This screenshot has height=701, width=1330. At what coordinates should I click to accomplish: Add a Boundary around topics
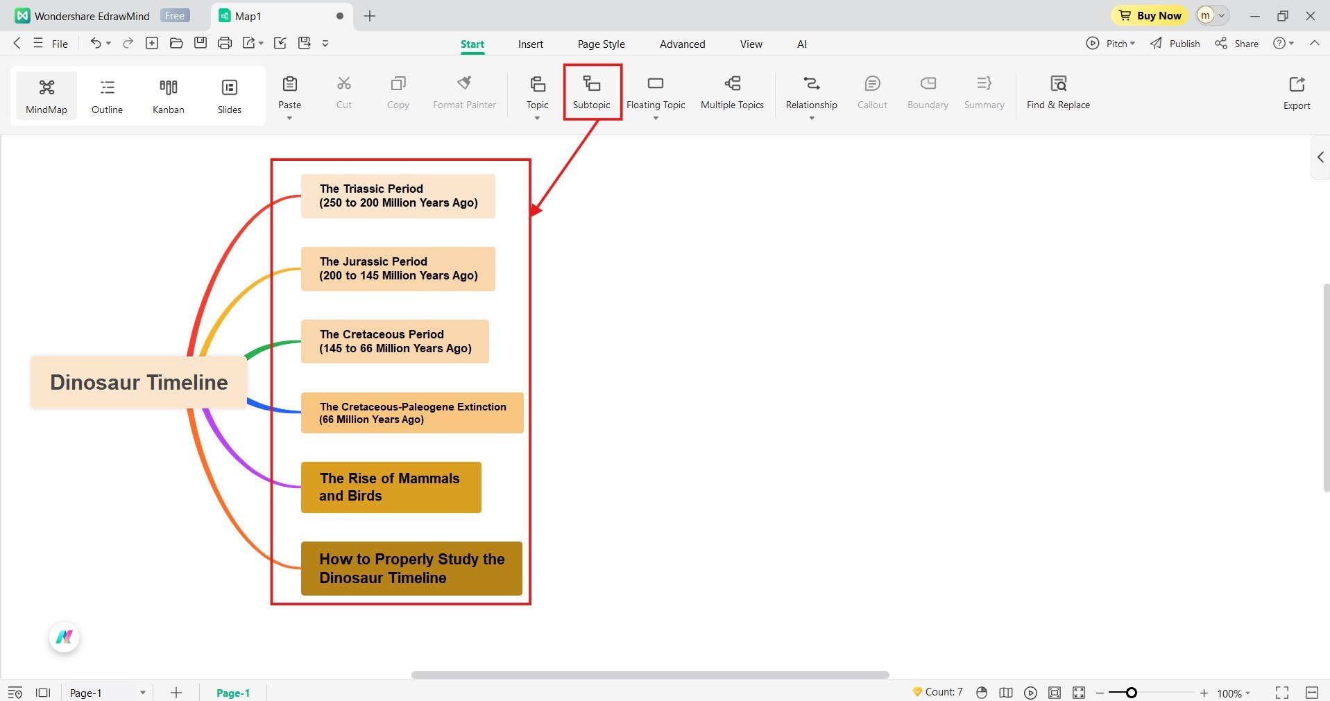[x=927, y=92]
